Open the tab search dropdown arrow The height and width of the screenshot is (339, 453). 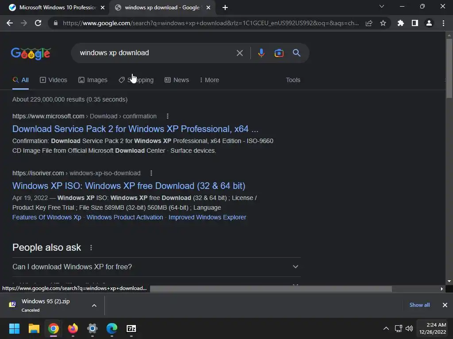click(x=382, y=6)
